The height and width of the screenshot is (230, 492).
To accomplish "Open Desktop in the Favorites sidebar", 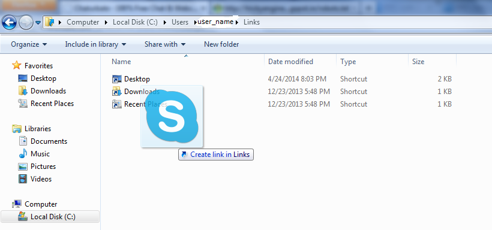I will point(43,78).
